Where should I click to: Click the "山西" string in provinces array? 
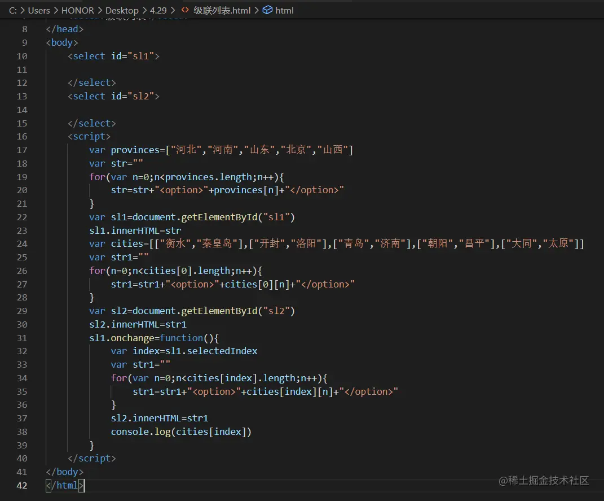333,150
